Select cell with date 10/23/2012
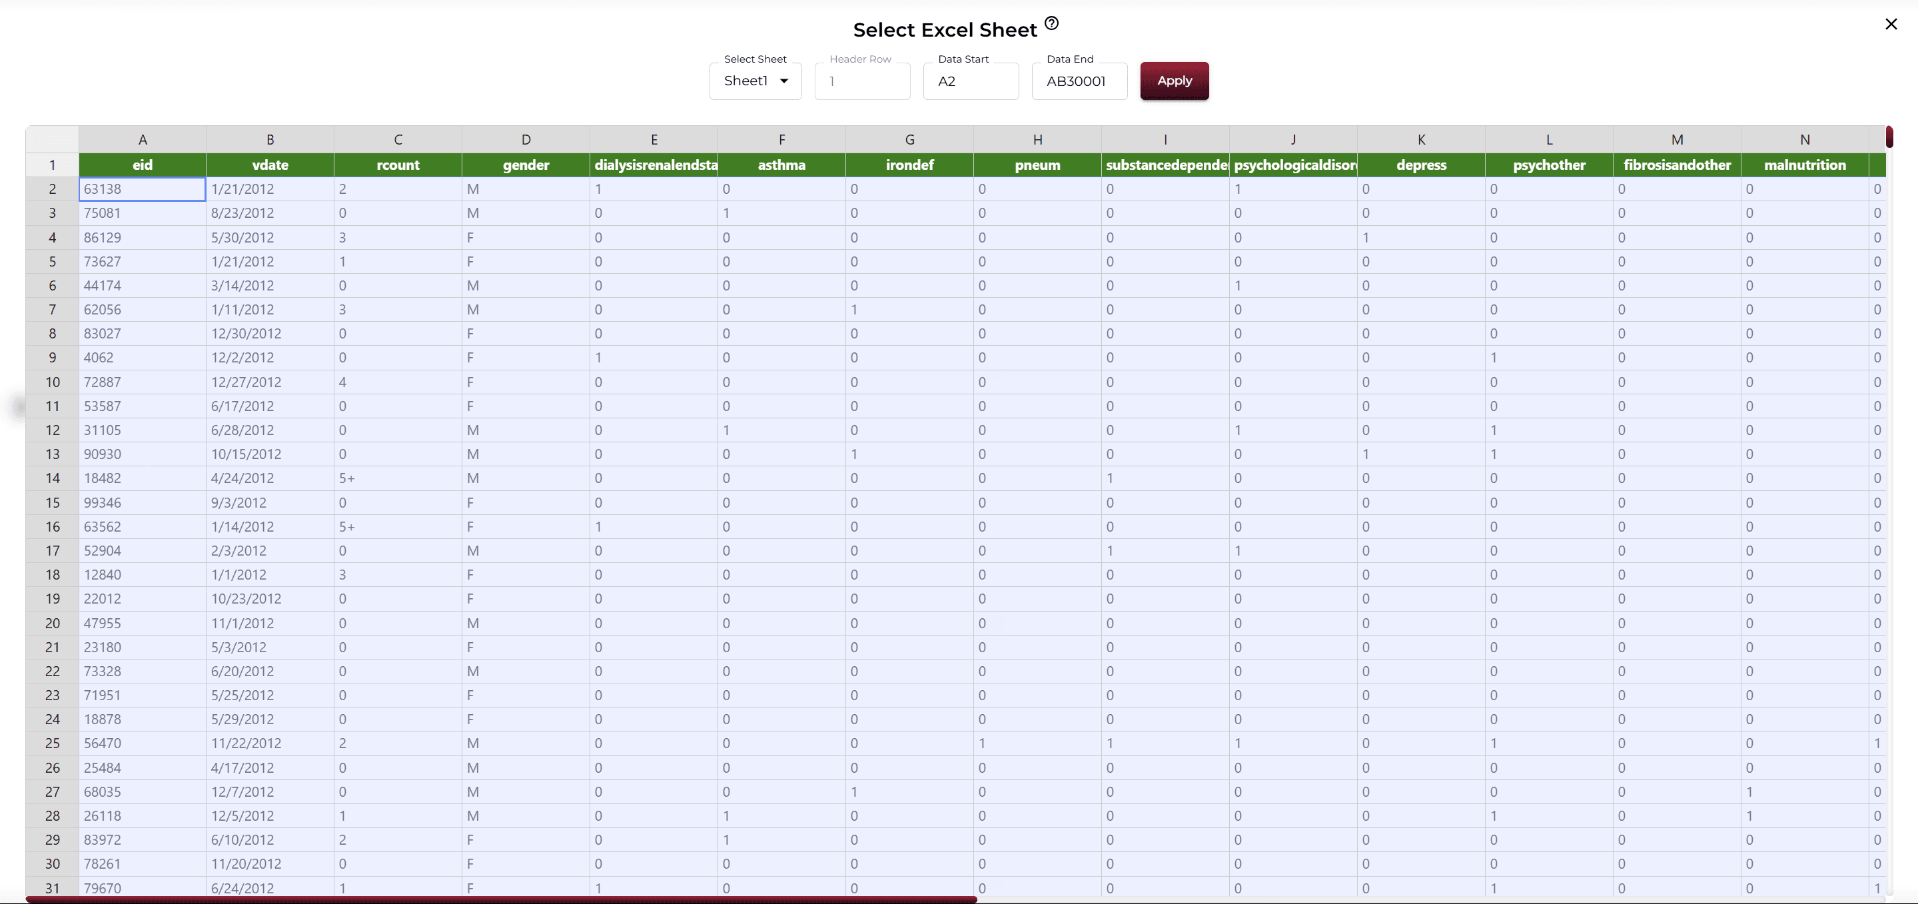The height and width of the screenshot is (904, 1918). pos(270,599)
